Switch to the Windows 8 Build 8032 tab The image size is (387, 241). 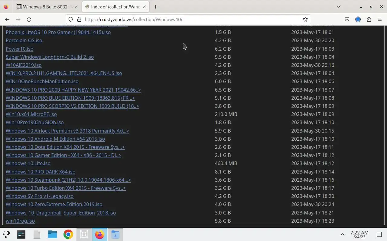[x=47, y=7]
